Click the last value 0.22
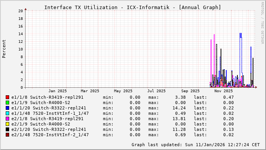Image resolution: width=266 pixels, height=150 pixels. (229, 108)
